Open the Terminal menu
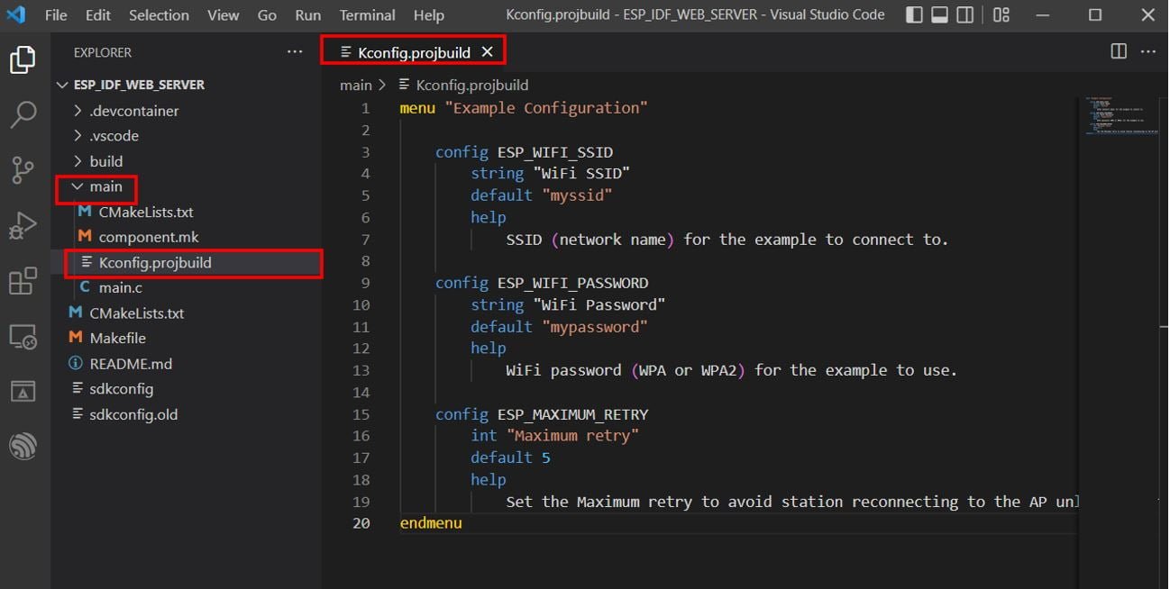The image size is (1170, 589). pos(366,14)
